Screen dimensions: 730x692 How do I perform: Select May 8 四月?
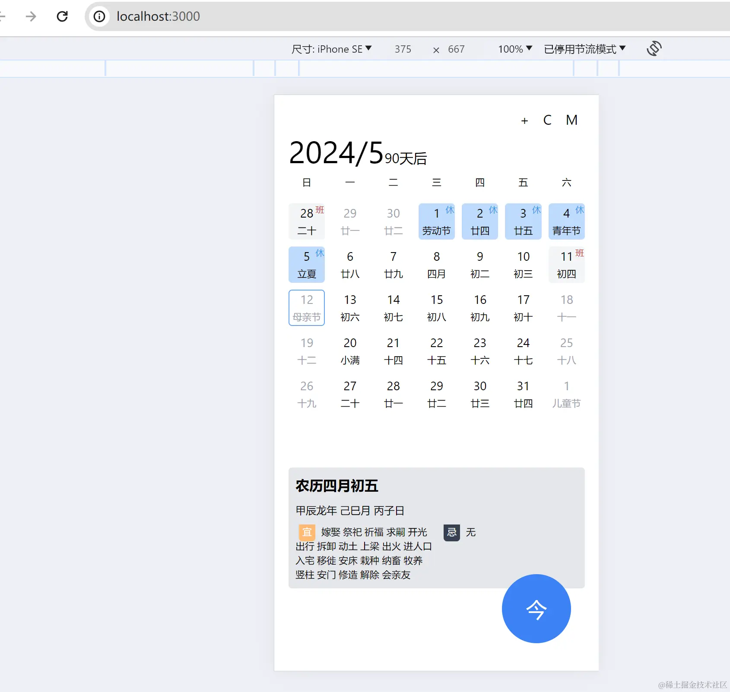coord(437,265)
